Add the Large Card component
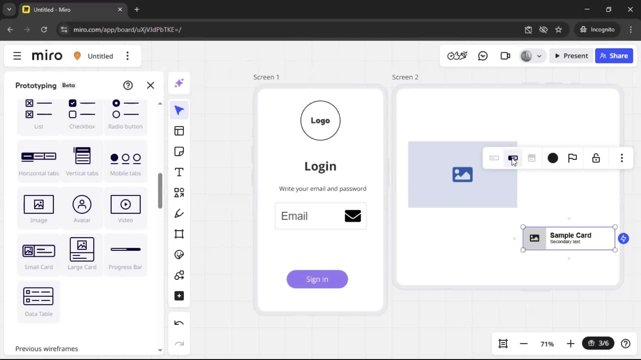The image size is (641, 360). click(82, 255)
